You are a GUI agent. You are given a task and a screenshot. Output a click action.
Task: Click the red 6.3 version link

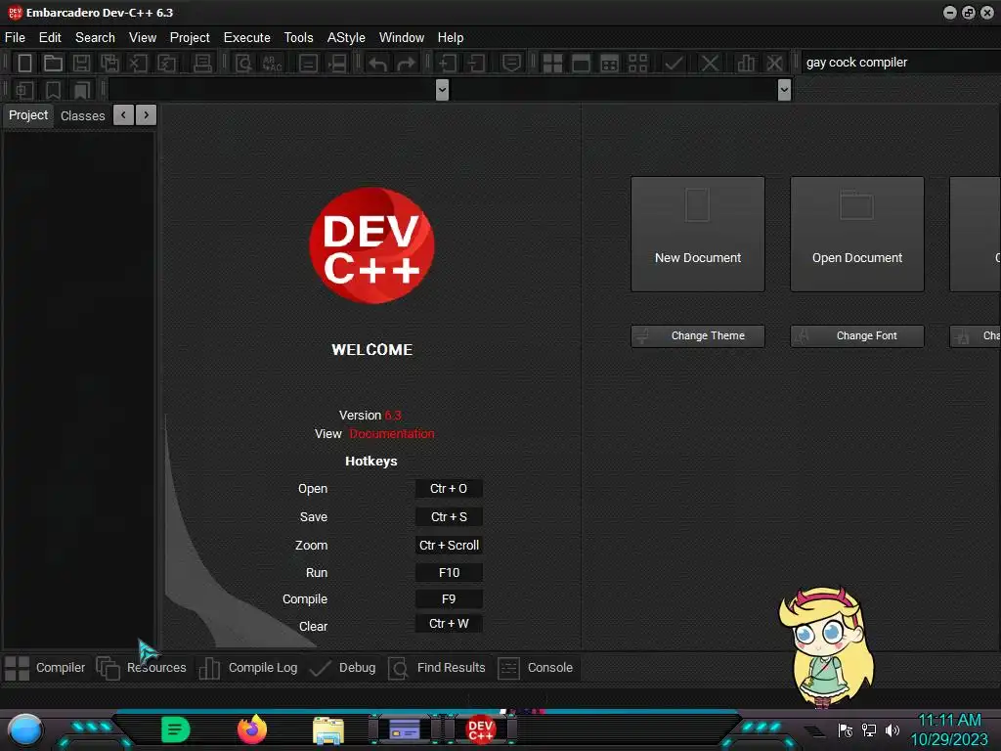393,415
